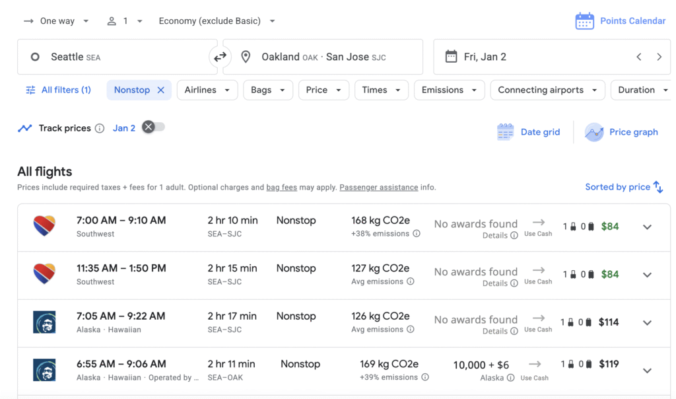This screenshot has height=399, width=676.
Task: Go to the next date arrow
Action: click(x=659, y=57)
